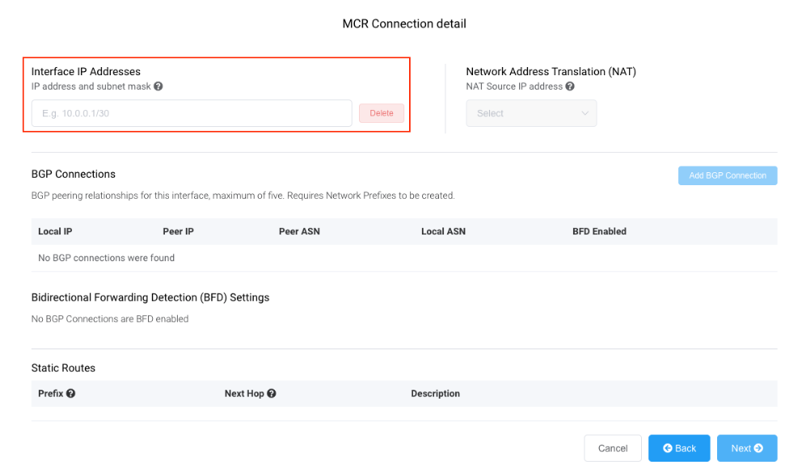Screen dimensions: 802x469
Task: Cancel the MCR connection setup
Action: point(613,448)
